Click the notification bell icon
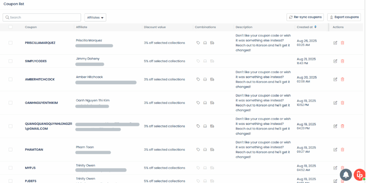The height and width of the screenshot is (183, 366). pyautogui.click(x=346, y=175)
